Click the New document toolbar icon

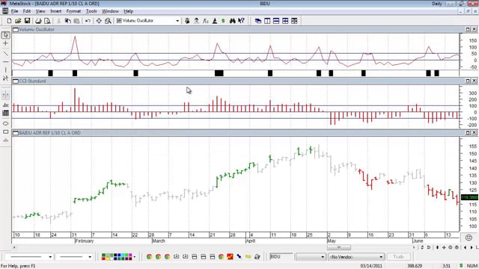click(x=9, y=21)
